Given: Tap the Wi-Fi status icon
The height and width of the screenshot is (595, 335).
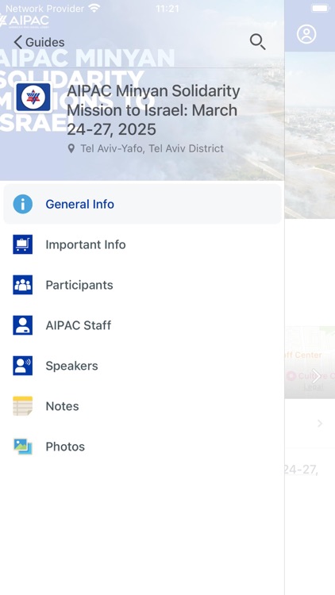Looking at the screenshot, I should [94, 8].
